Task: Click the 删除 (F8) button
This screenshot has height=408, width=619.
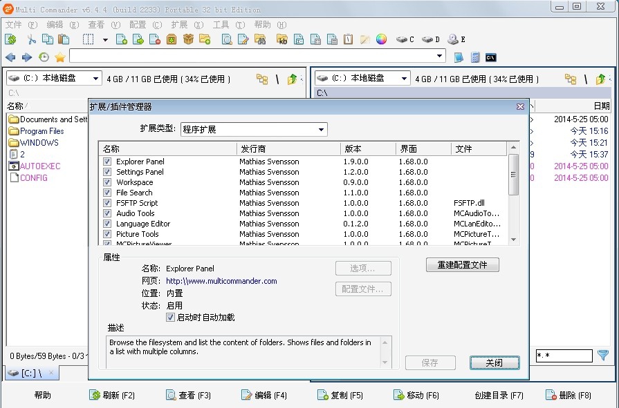Action: (569, 395)
